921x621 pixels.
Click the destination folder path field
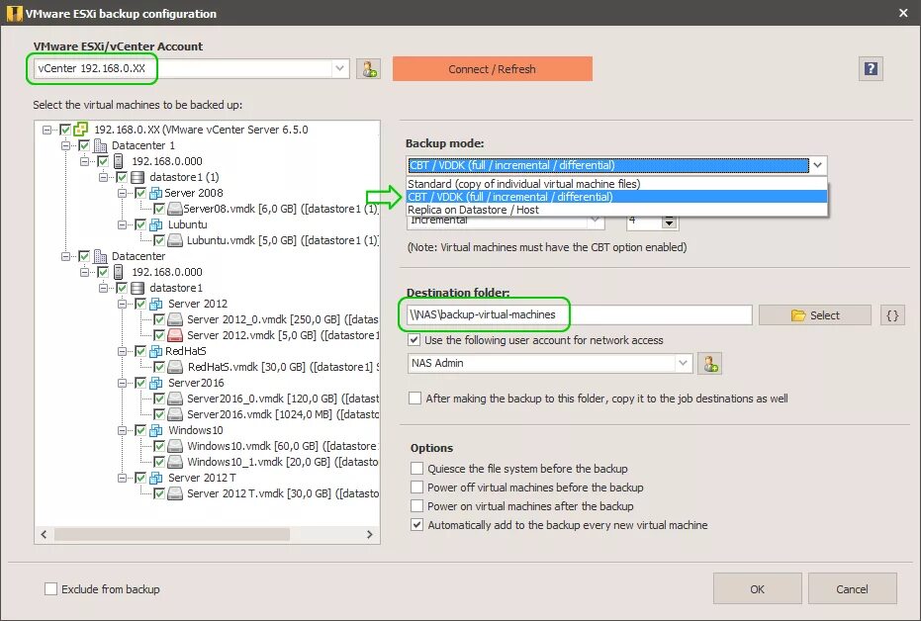click(579, 314)
